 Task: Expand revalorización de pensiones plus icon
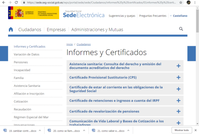pos(178,111)
